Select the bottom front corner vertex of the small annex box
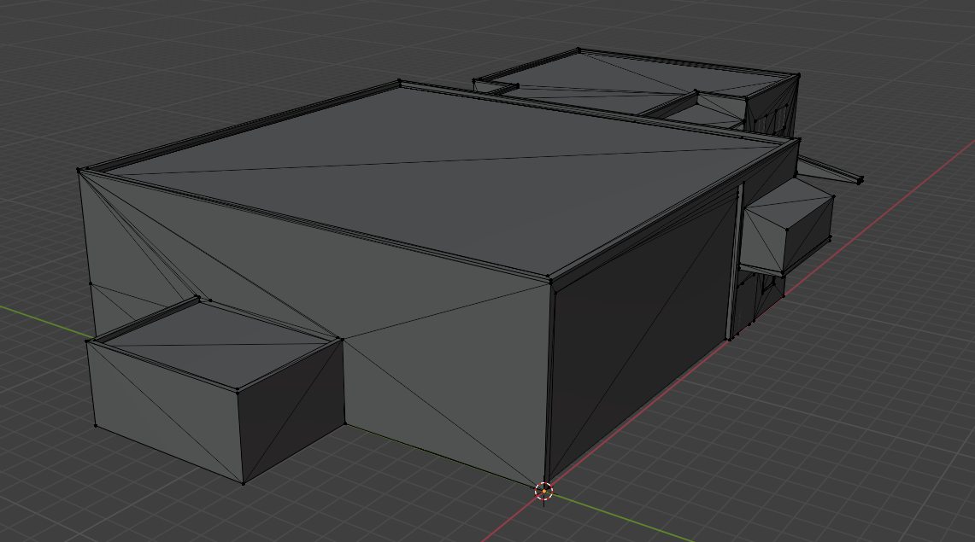 coord(244,483)
